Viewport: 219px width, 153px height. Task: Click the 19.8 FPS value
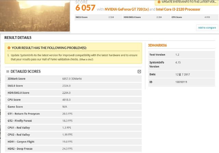[67, 142]
